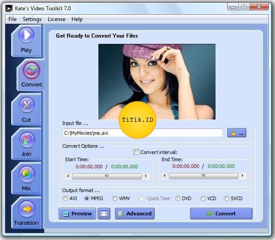This screenshot has width=275, height=240.
Task: Open the Play tool in sidebar
Action: coord(26,41)
